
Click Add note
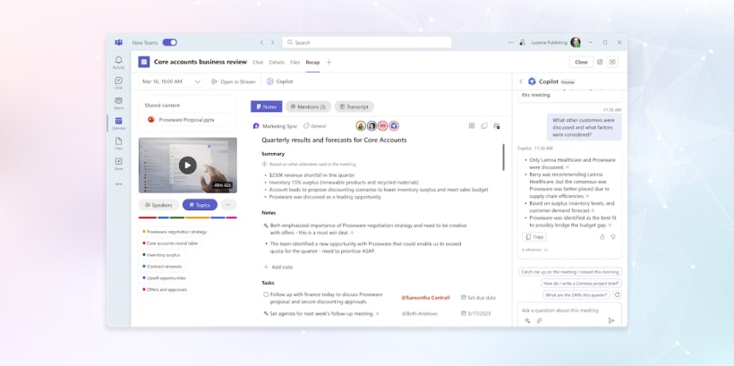(x=278, y=267)
